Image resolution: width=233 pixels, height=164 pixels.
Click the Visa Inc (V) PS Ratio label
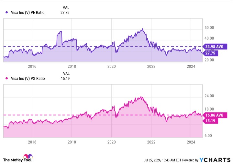pos(27,78)
